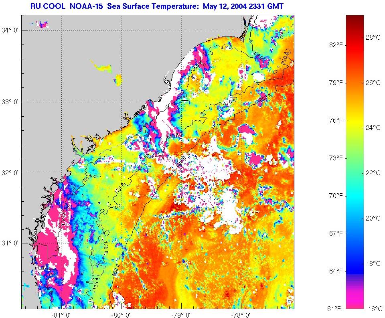Viewport: 385px width, 318px height.
Task: Click the '24°C' colorbar label
Action: click(x=373, y=128)
